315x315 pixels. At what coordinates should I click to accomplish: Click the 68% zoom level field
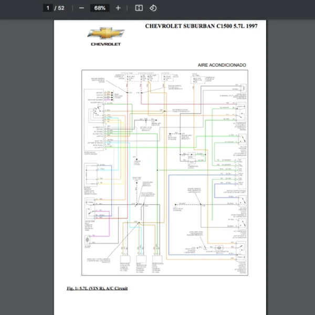coord(100,8)
